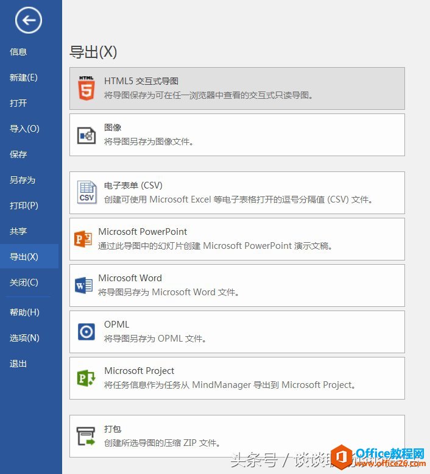
Task: Open the 打印(P) page
Action: 24,206
